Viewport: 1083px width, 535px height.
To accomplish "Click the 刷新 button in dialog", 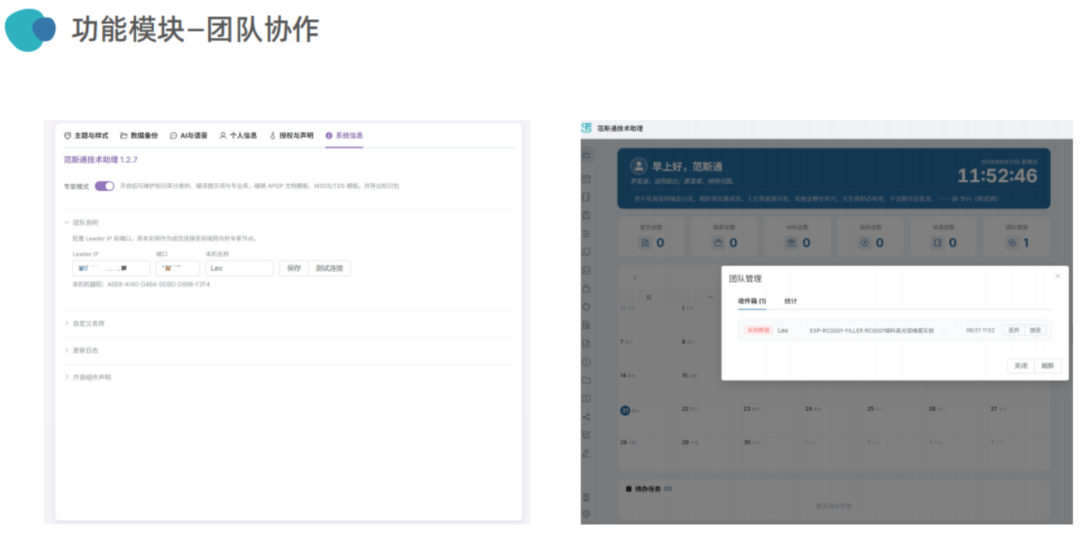I will 1048,366.
